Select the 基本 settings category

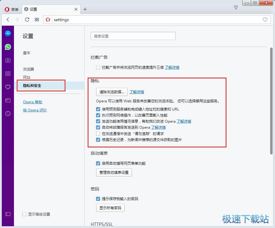point(27,53)
